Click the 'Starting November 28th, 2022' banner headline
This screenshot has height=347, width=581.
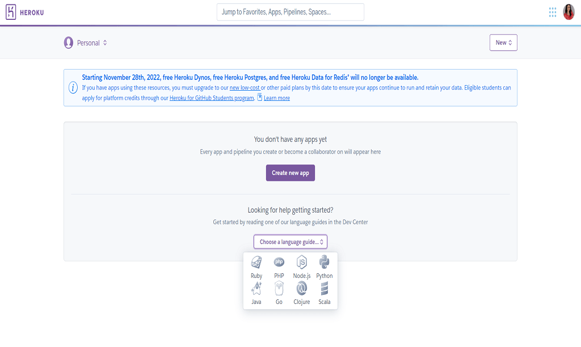(x=250, y=78)
